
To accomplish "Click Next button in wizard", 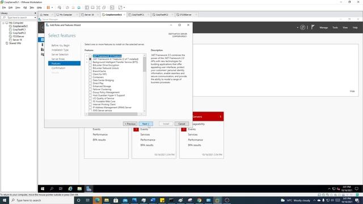I will pyautogui.click(x=146, y=124).
